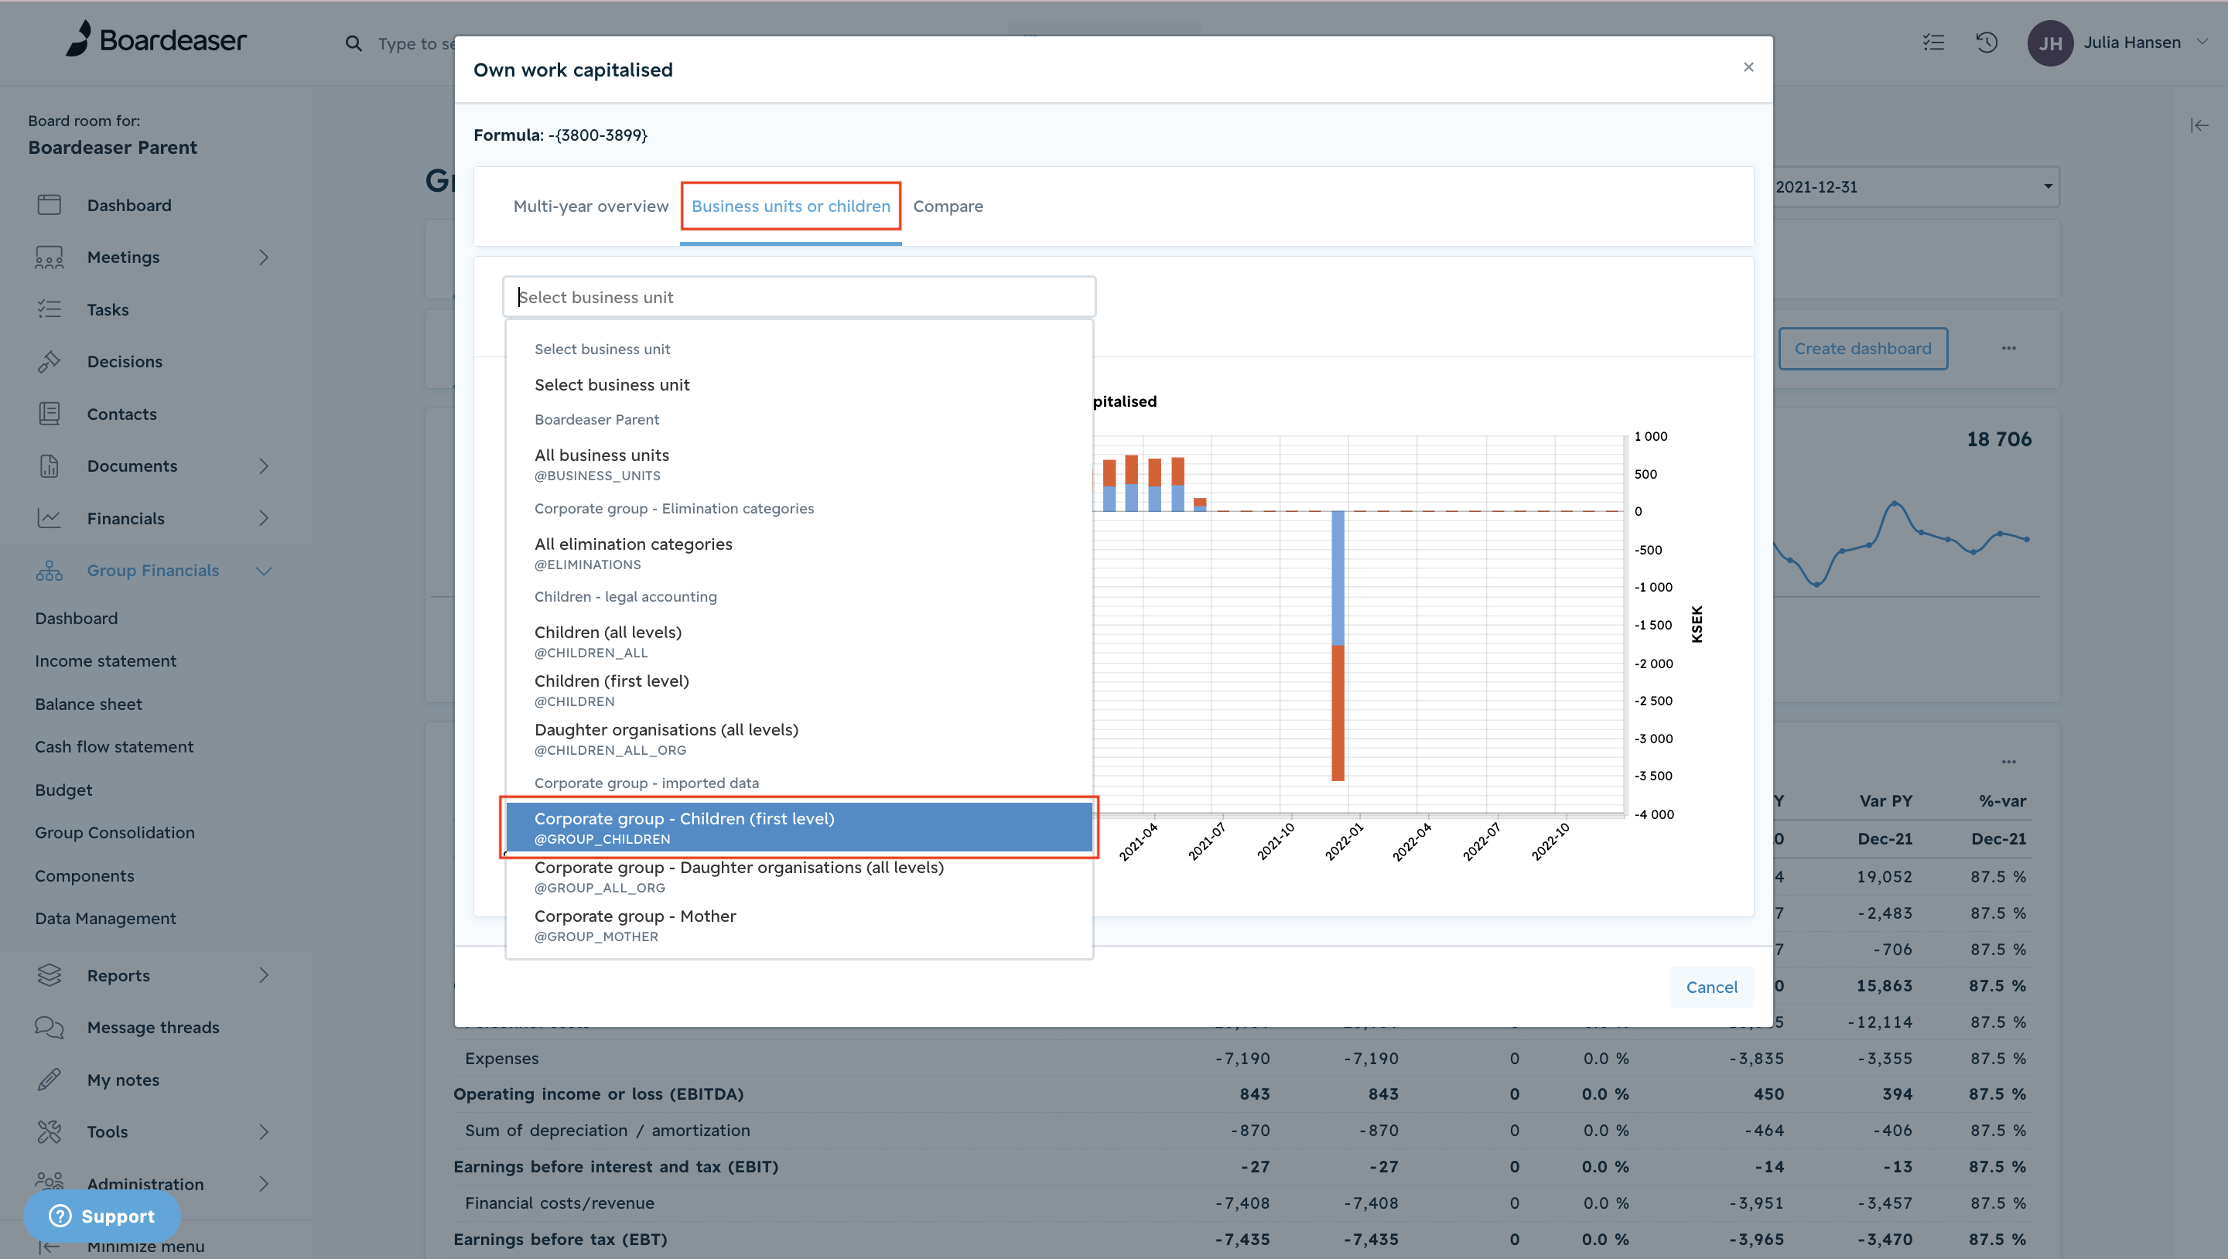Image resolution: width=2228 pixels, height=1259 pixels.
Task: Click the search magnifier icon
Action: tap(353, 43)
